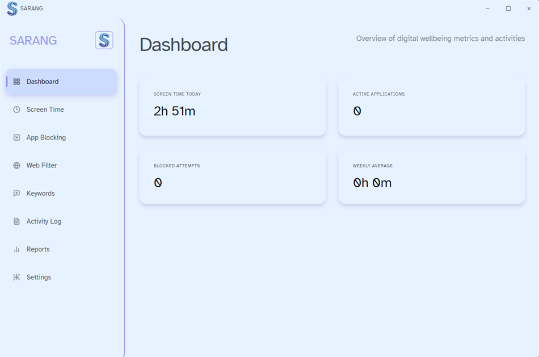Select the Active Applications card
The height and width of the screenshot is (357, 539).
coord(431,106)
